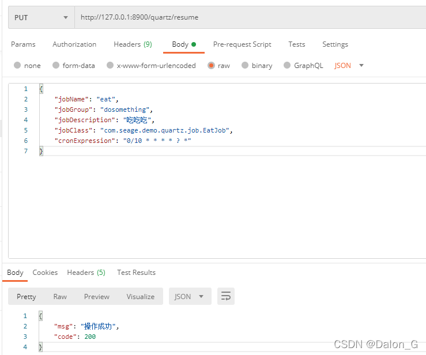
Task: Open the response JSON format dropdown
Action: pos(190,296)
